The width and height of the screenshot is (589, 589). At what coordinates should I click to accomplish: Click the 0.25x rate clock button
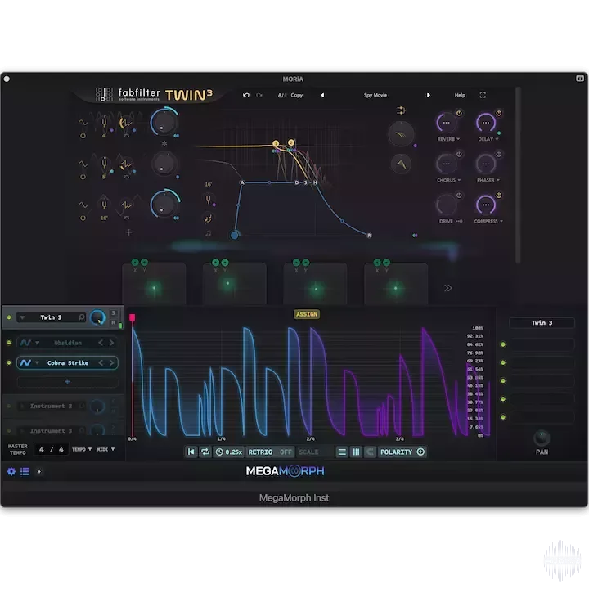tap(229, 452)
